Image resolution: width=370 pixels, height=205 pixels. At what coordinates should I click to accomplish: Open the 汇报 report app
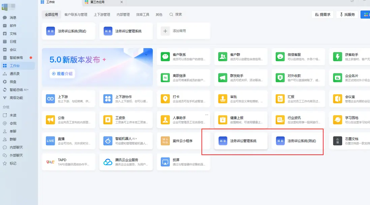[298, 99]
